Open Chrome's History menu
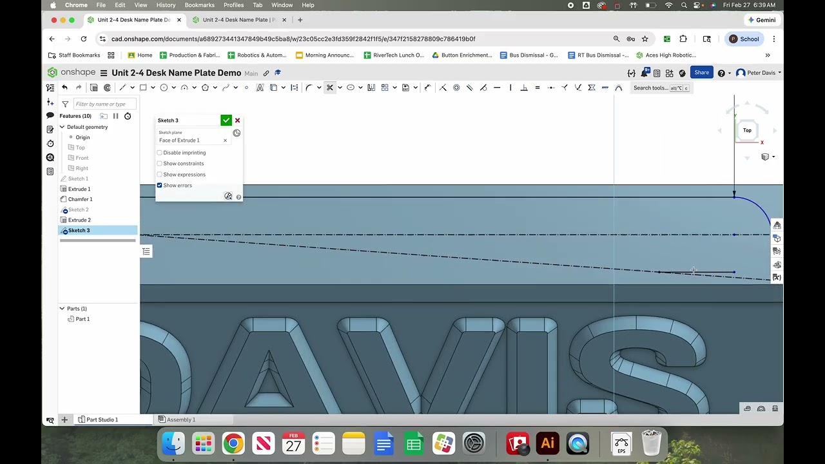 tap(166, 5)
